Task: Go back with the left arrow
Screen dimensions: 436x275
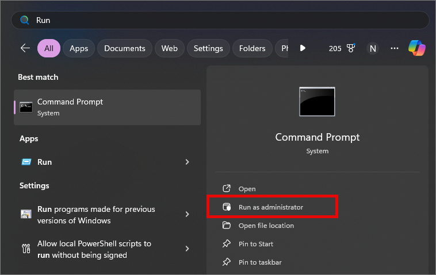Action: tap(25, 48)
